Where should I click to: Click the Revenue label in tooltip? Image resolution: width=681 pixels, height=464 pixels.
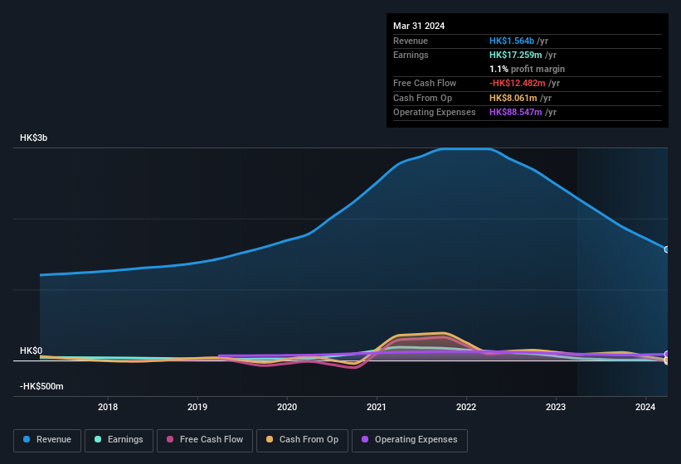click(x=411, y=41)
